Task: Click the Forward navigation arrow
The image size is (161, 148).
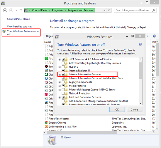Action: (11, 10)
